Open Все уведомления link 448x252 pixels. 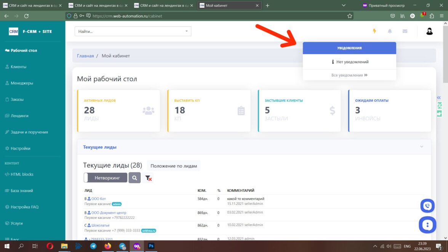(349, 75)
